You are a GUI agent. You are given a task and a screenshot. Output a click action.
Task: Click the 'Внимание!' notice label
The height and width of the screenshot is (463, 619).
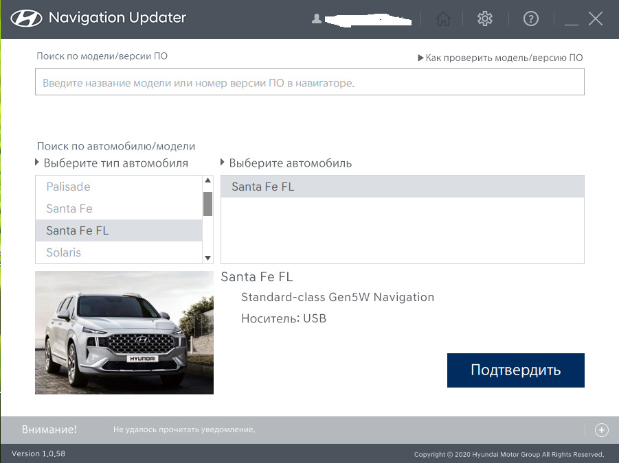pos(49,429)
